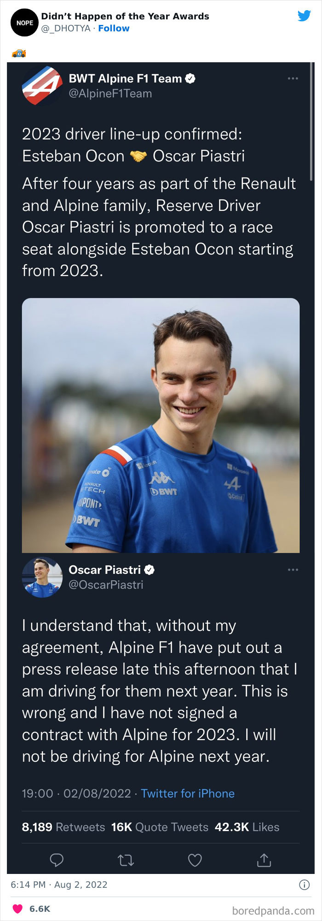Open Oscar Piastri tweet's three-dot menu
Viewport: 322px width, 921px height.
293,570
